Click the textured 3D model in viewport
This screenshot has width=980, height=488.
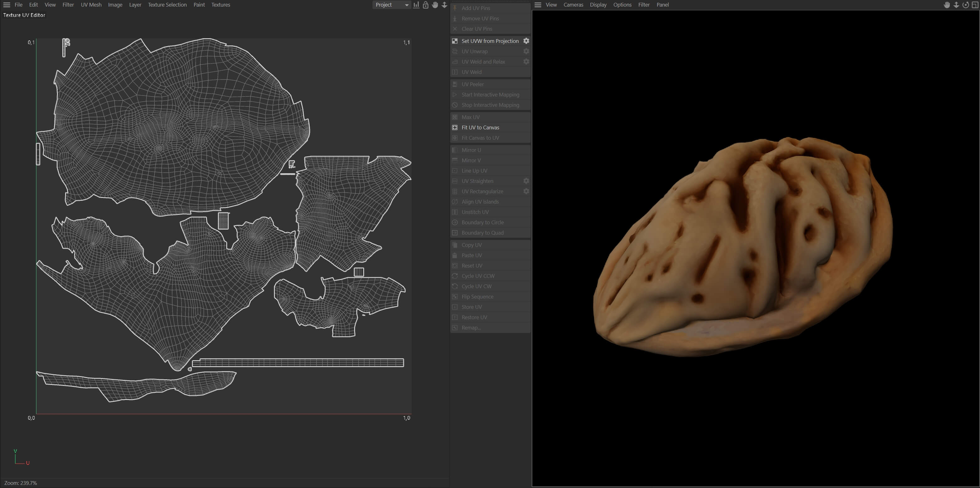(742, 247)
